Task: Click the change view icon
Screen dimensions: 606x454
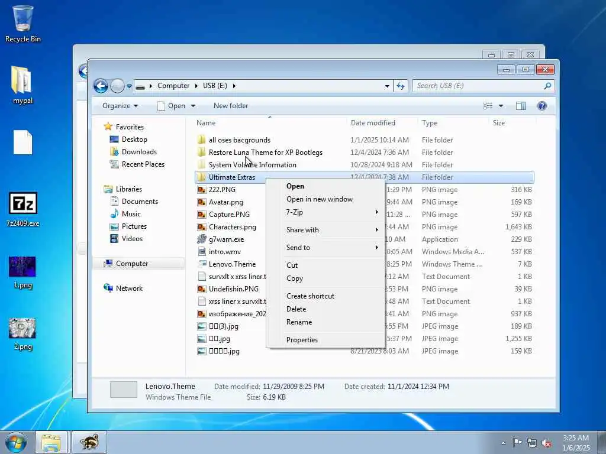Action: pos(488,106)
